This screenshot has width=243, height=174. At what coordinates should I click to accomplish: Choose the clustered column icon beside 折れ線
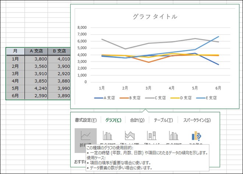[x=108, y=136]
